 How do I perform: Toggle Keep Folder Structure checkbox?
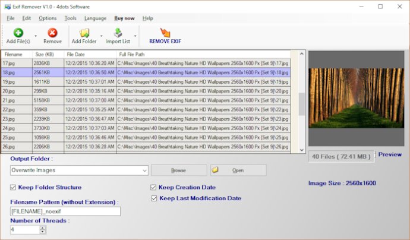[x=13, y=187]
